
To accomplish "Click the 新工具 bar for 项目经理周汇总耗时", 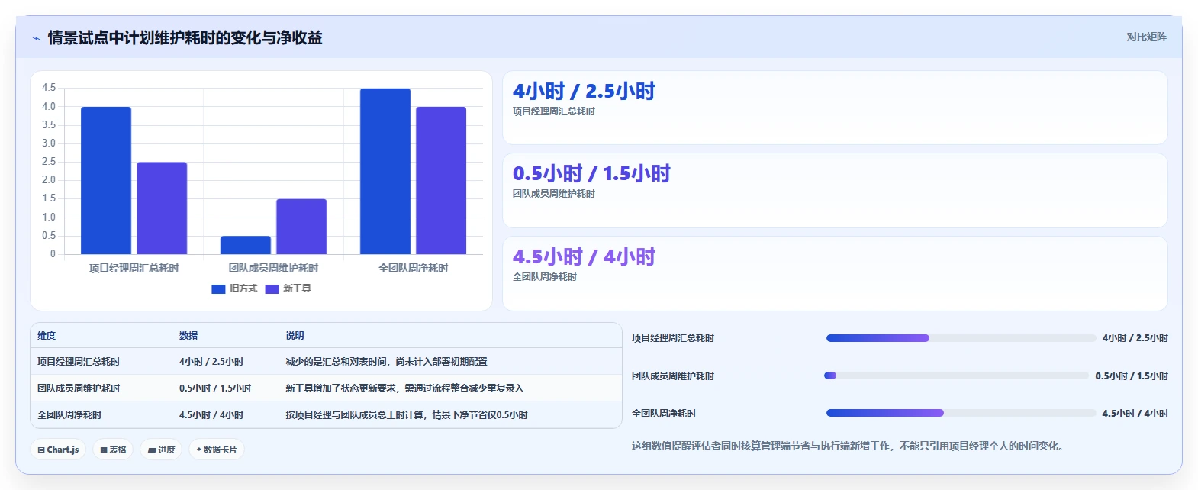I will [x=162, y=208].
